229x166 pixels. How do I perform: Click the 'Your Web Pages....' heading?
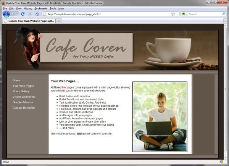coord(65,81)
